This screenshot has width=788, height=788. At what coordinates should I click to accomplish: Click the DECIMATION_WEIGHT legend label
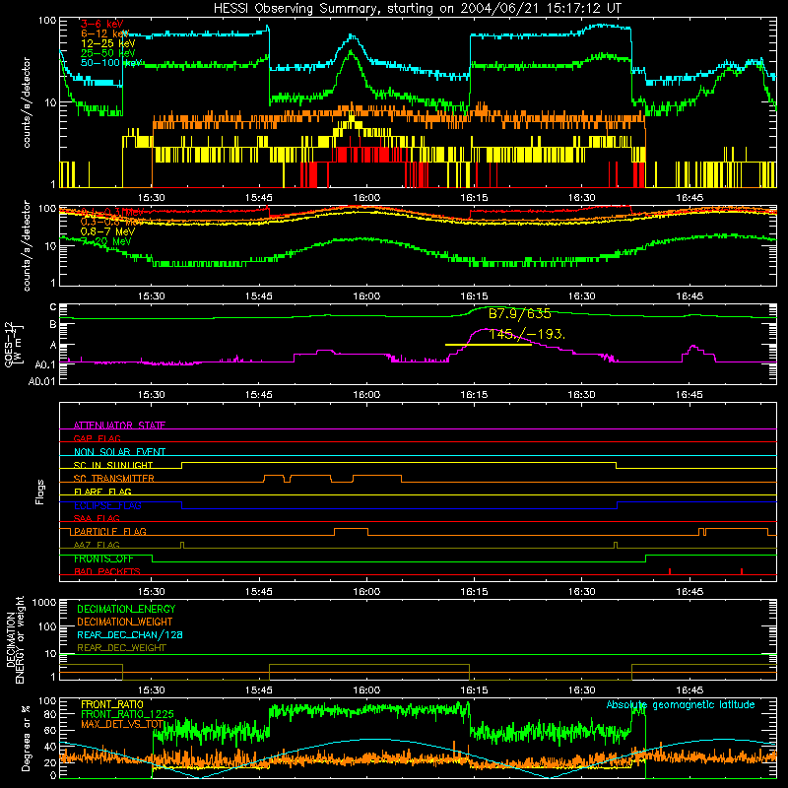[125, 622]
